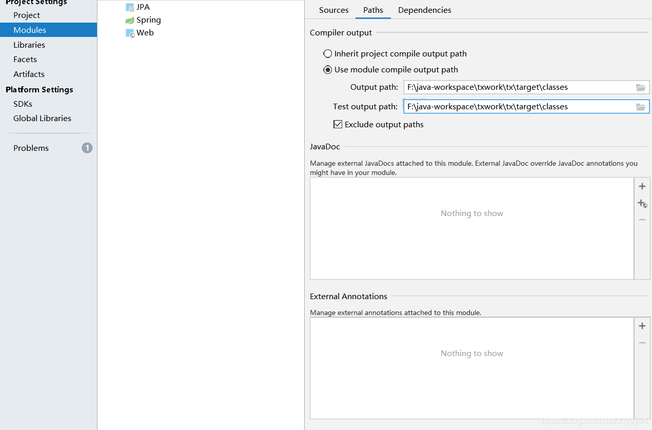Click the Platform Settings heading
Screen dimensions: 652x430
tap(39, 89)
